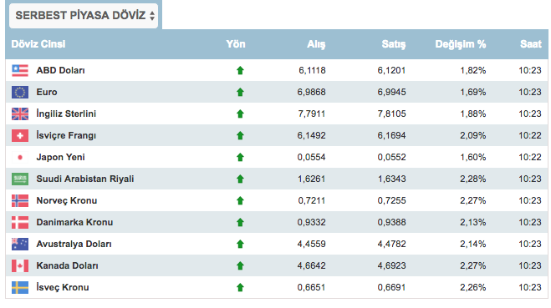Screen dimensions: 551x308
Task: Click the İsviçre Frangı Swiss flag icon
Action: click(20, 136)
